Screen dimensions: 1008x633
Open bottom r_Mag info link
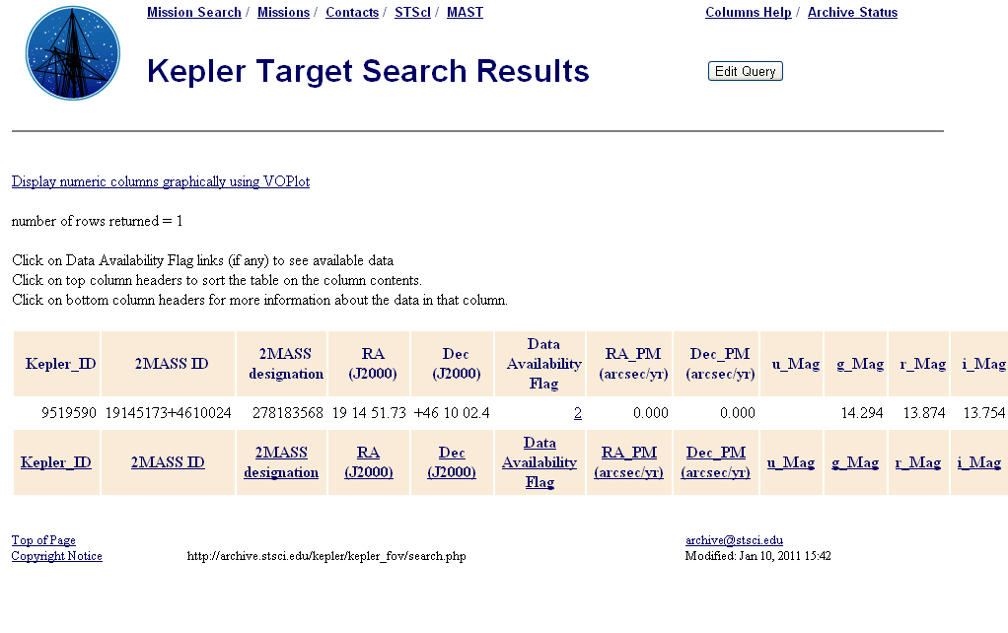918,462
